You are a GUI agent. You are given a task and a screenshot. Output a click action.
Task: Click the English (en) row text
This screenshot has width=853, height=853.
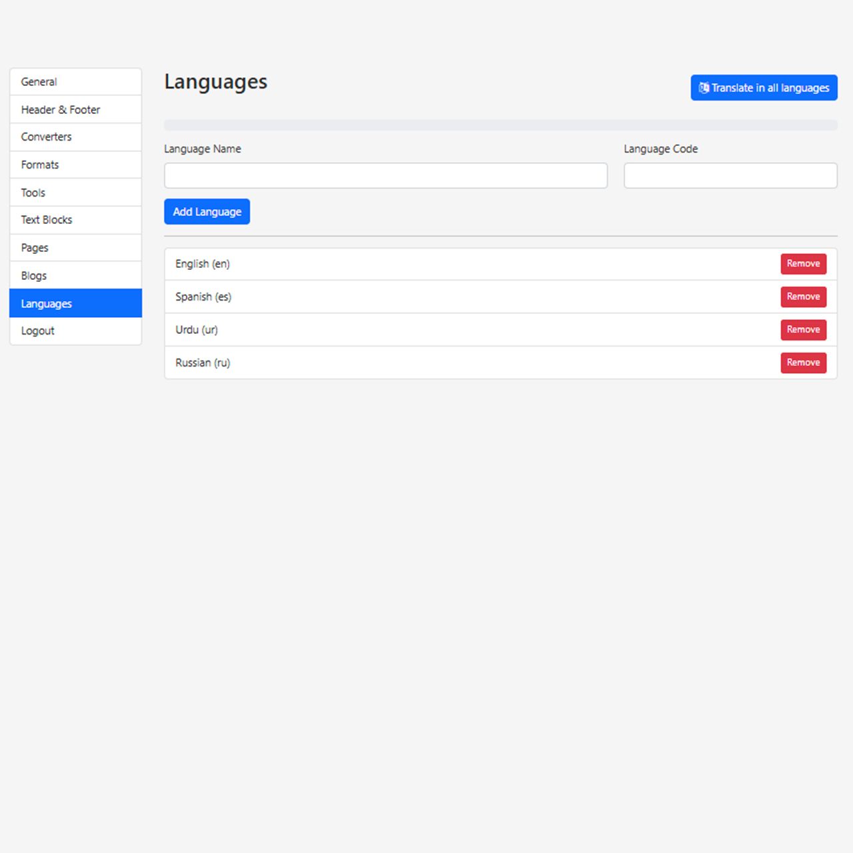pyautogui.click(x=203, y=264)
